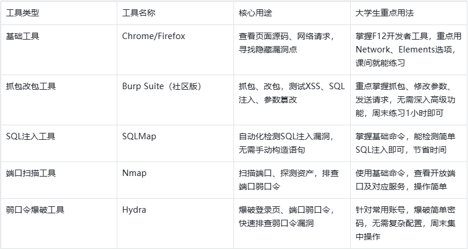
Task: Click cell starting 针对常用账号，爆破简单密
Action: [408, 223]
